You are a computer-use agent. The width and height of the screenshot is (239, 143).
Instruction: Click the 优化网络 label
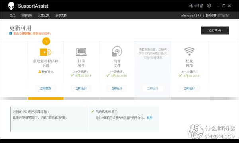pyautogui.click(x=189, y=63)
